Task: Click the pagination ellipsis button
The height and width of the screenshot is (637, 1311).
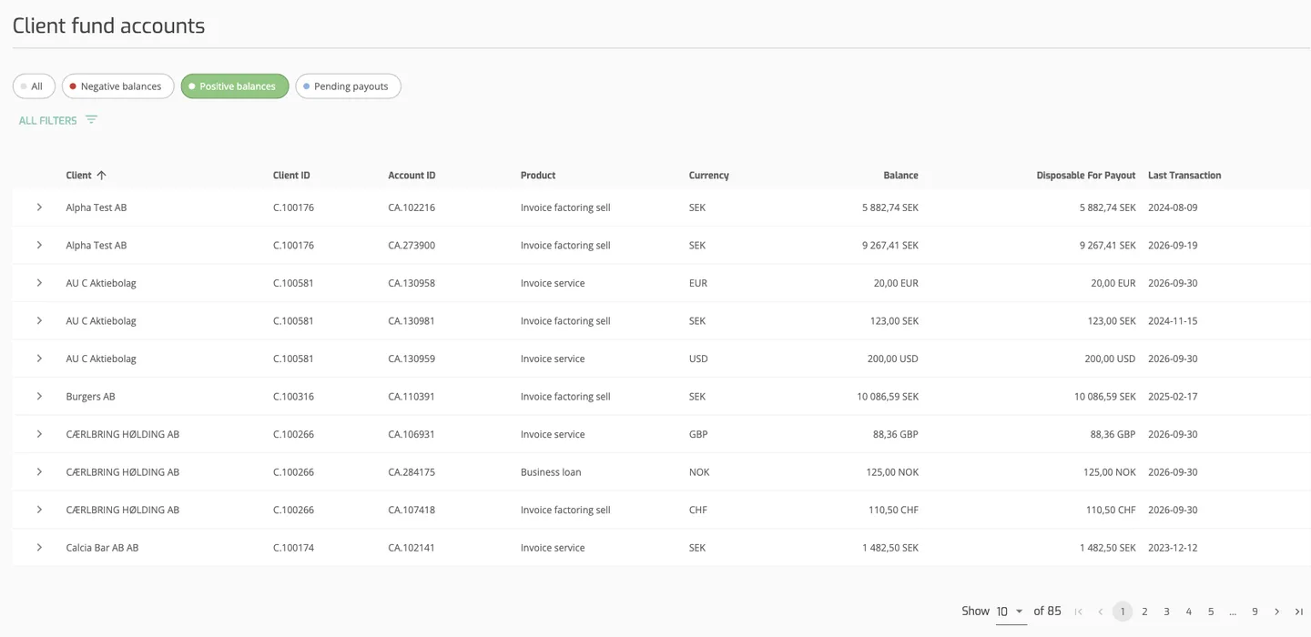Action: tap(1233, 612)
